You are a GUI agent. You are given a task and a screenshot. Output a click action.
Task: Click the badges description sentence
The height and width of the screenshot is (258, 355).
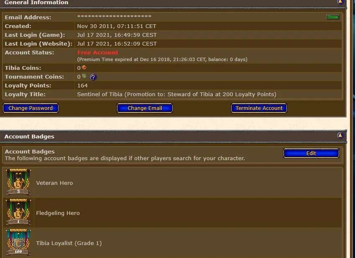[x=125, y=158]
